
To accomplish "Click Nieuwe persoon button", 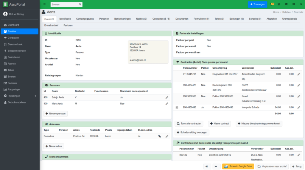I will (x=56, y=114).
